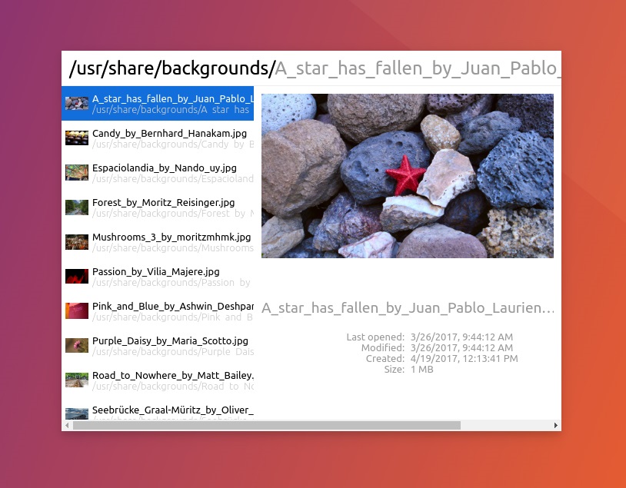Click the truncated A_star_has_fallen preview title
Screen dimensions: 626x488
pyautogui.click(x=408, y=307)
